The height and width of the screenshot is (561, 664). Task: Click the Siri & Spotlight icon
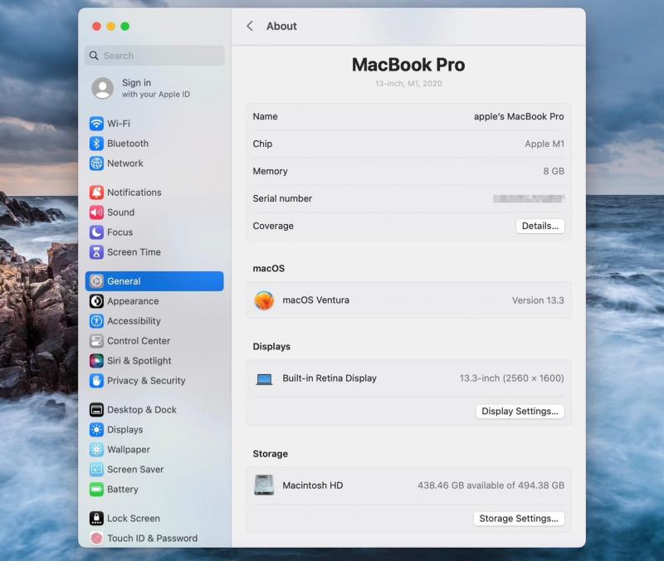coord(96,361)
